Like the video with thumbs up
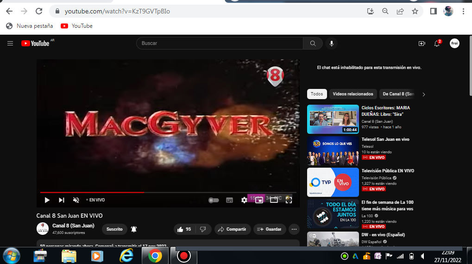This screenshot has height=264, width=472. click(184, 229)
